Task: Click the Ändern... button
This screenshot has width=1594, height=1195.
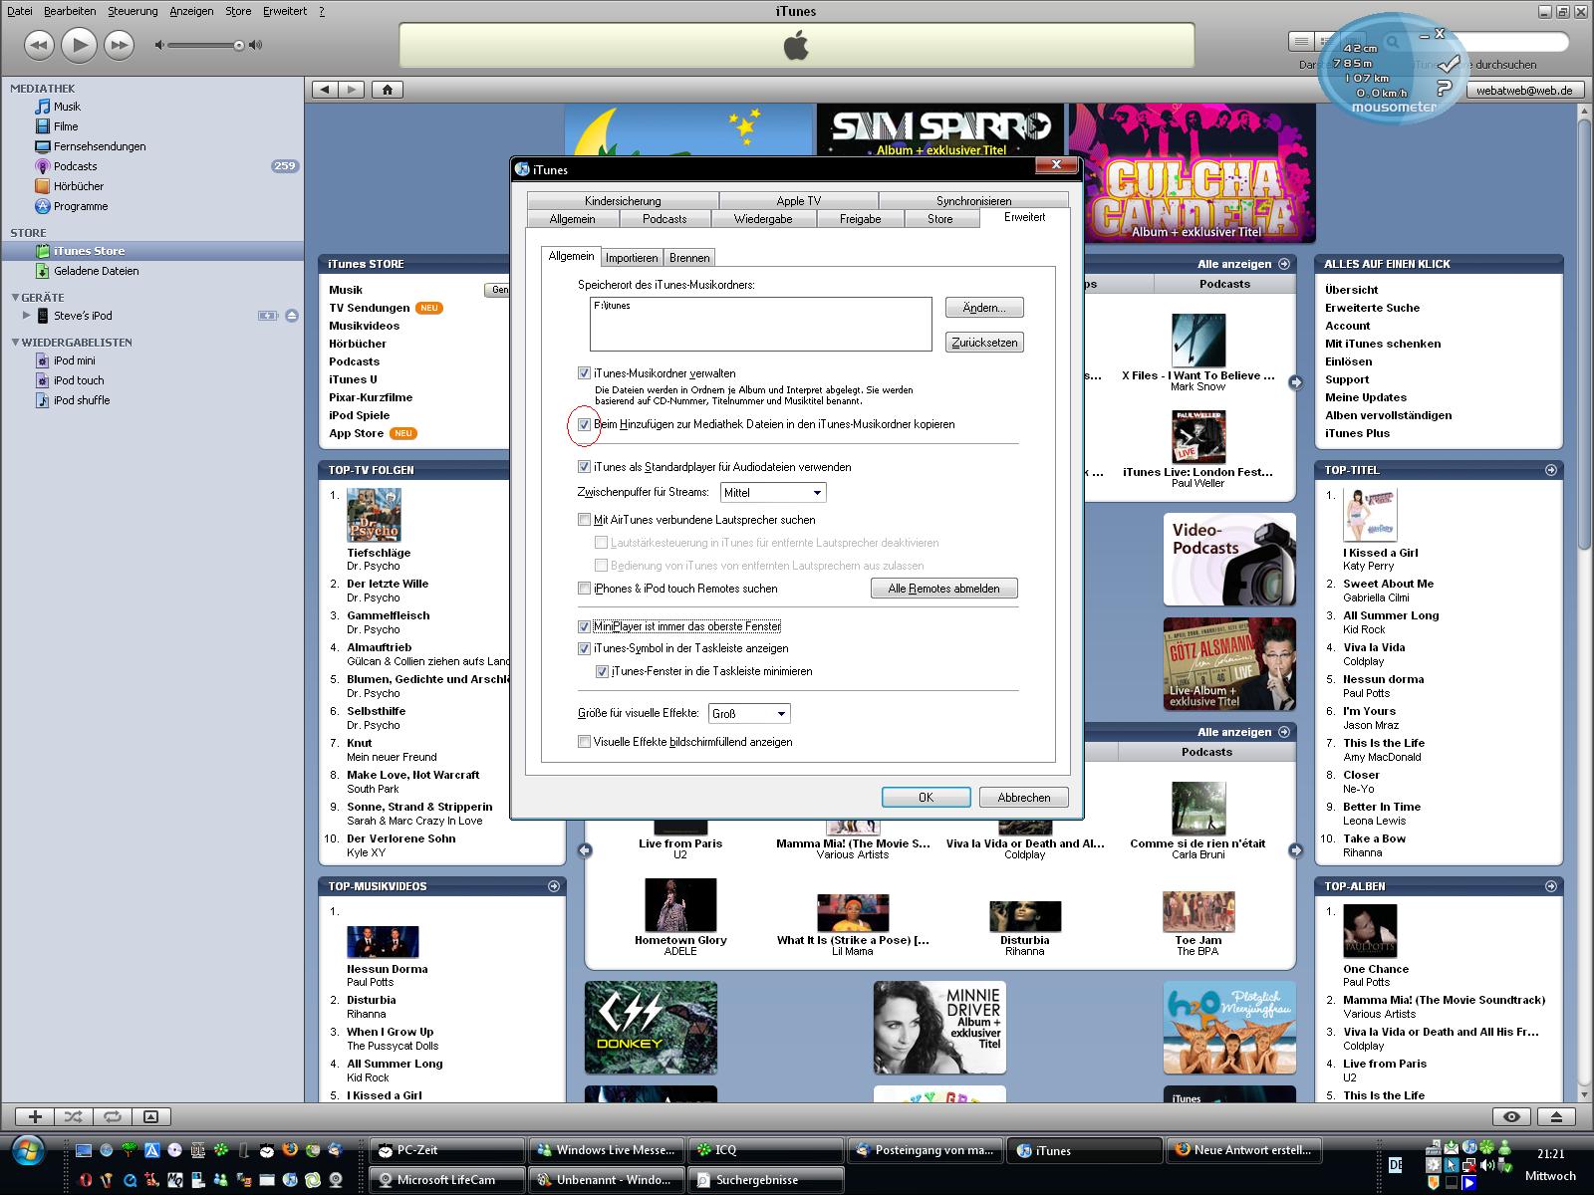Action: coord(984,308)
